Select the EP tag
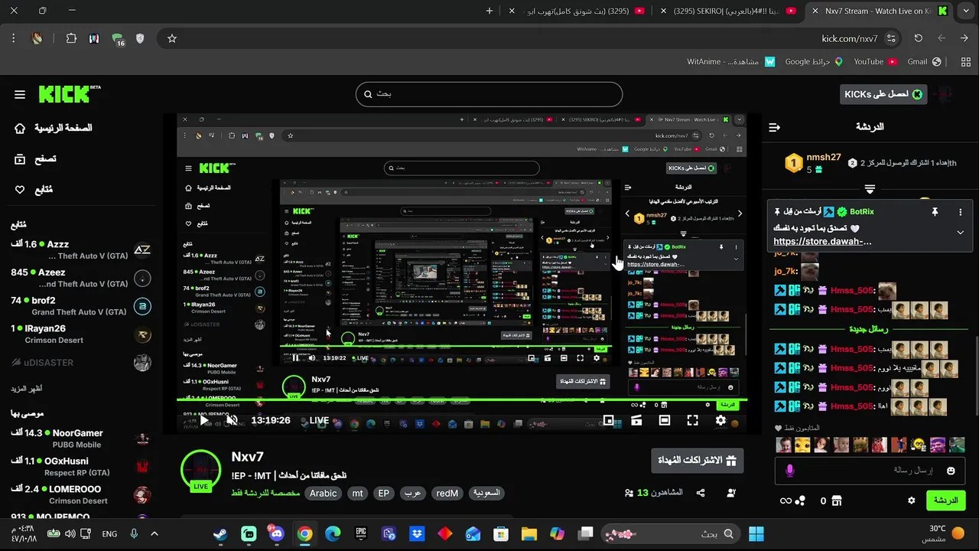 click(384, 494)
